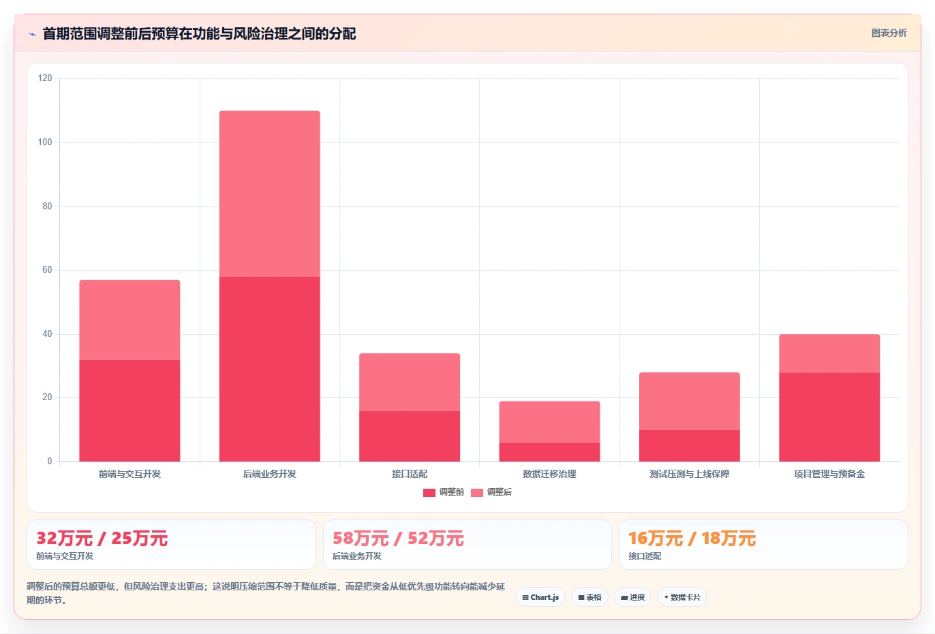Viewport: 935px width, 634px height.
Task: Click the 图表分析 label in header
Action: [889, 33]
